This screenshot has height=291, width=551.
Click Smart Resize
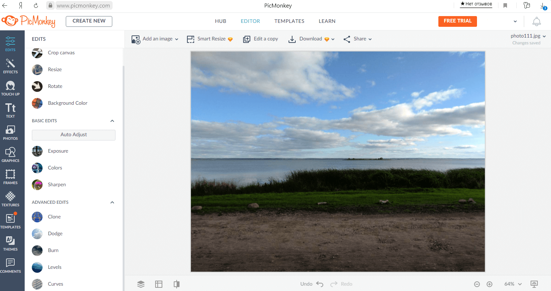click(x=210, y=39)
